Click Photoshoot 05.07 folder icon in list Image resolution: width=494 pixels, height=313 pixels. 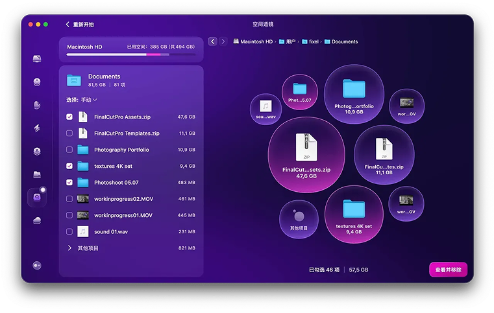[83, 183]
